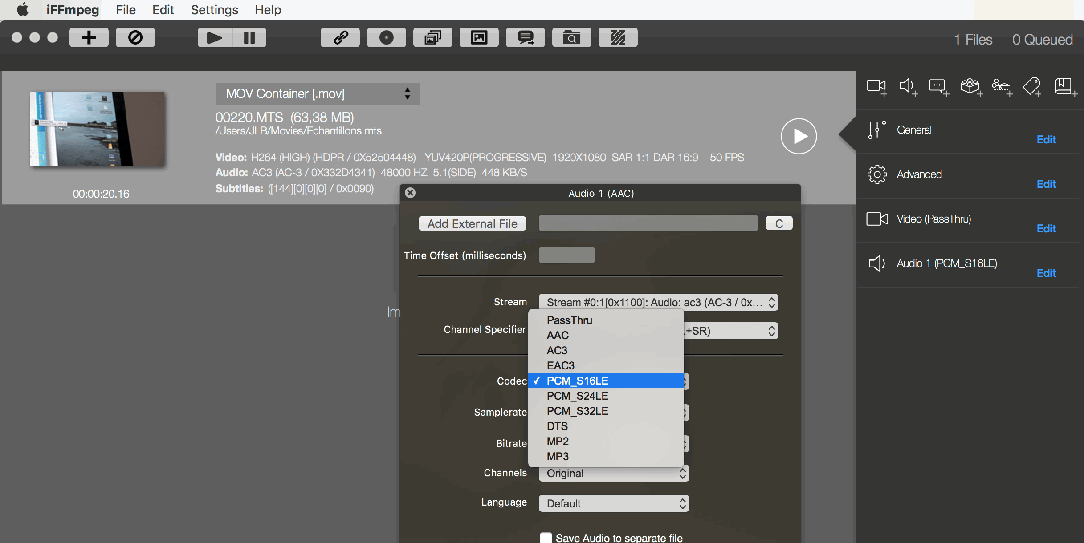1084x543 pixels.
Task: Click the 00220.MTS video thumbnail
Action: coord(97,129)
